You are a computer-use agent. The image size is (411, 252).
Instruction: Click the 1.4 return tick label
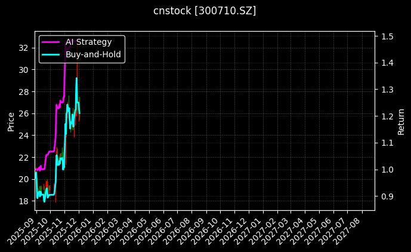pos(387,63)
